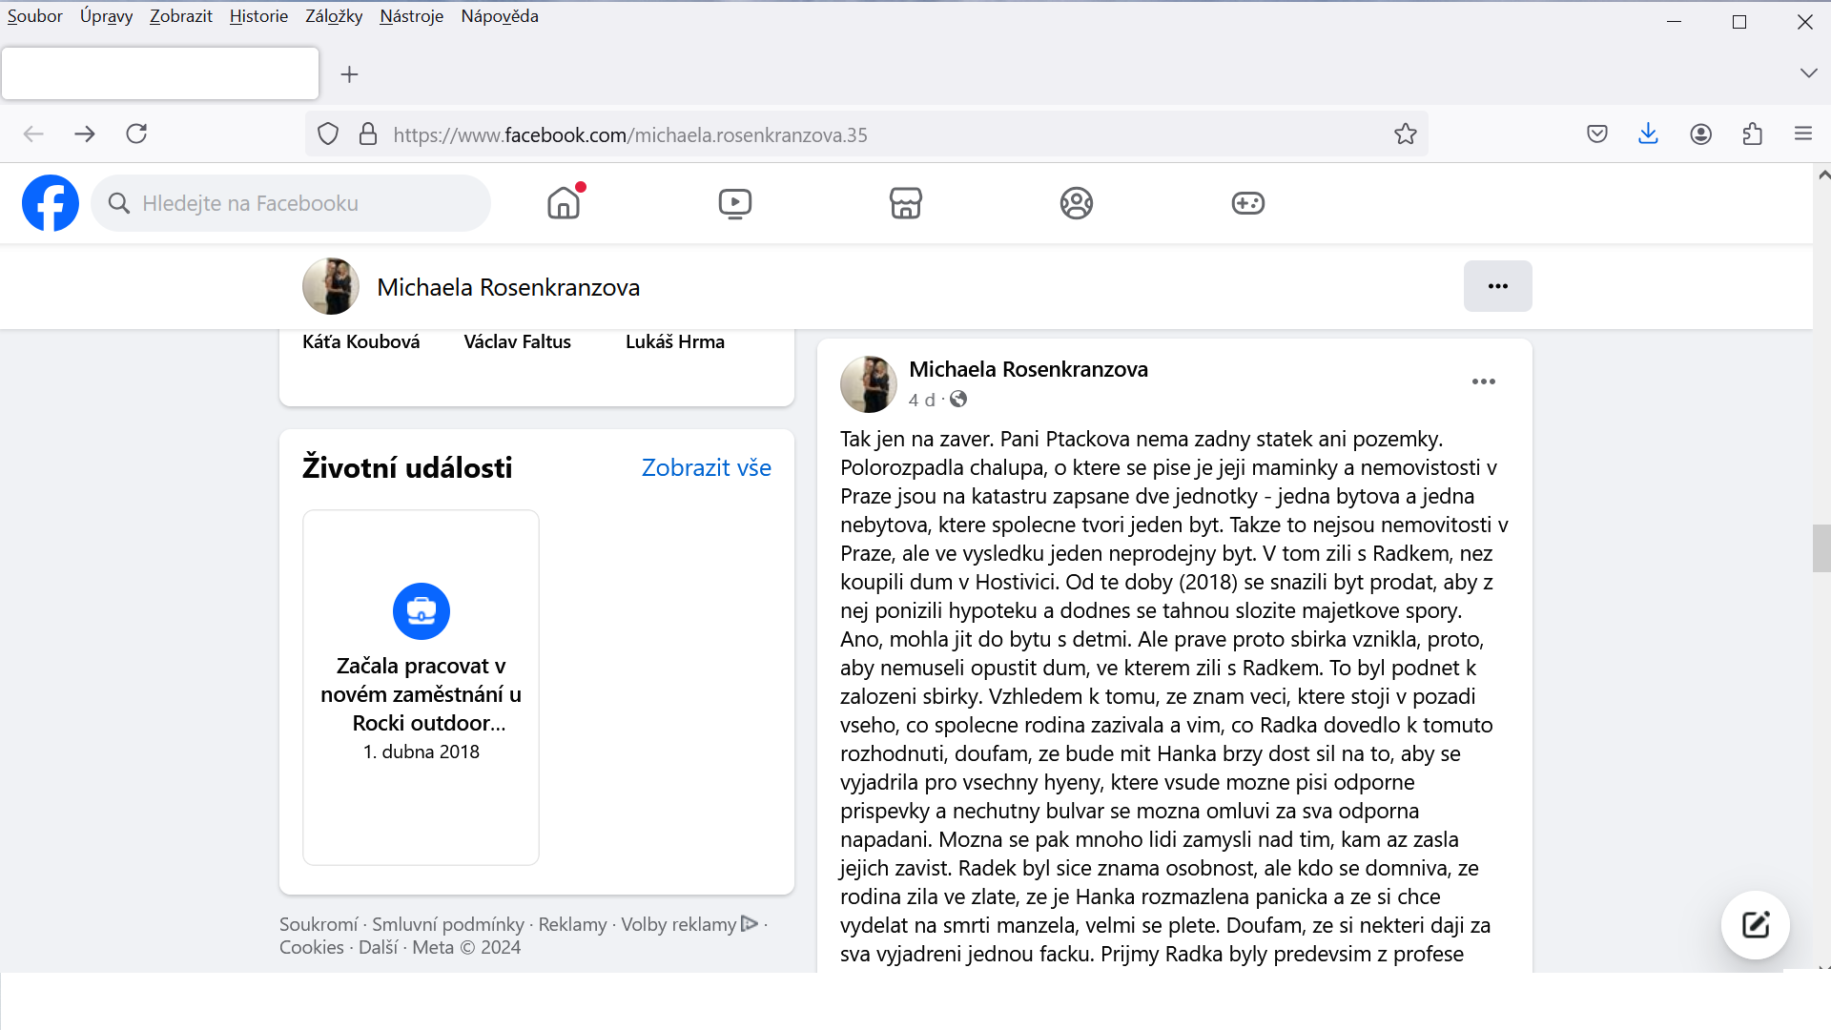Open the Marketplace store icon
Viewport: 1831px width, 1030px height.
(905, 203)
